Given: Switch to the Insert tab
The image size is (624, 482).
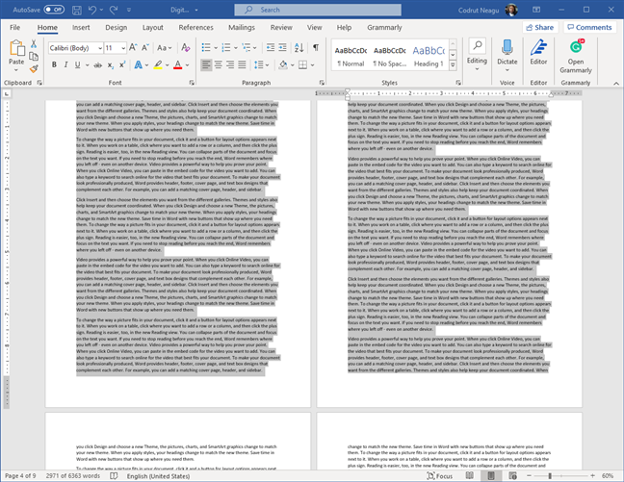Looking at the screenshot, I should coord(81,28).
